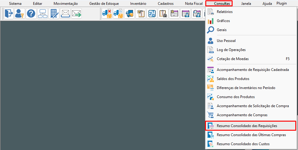Viewport: 298px width, 150px height.
Task: Click the Acompanhamento de Compras cart icon
Action: coord(210,115)
